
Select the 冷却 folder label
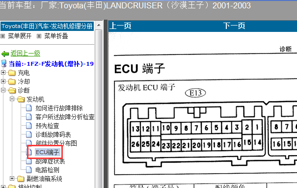click(24, 81)
